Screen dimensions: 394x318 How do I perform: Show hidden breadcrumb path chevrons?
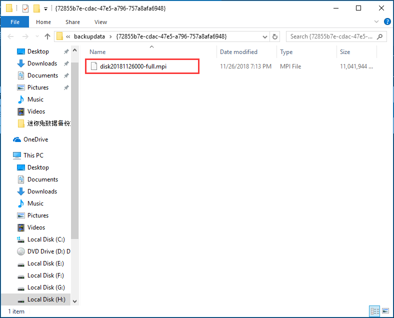pos(68,36)
